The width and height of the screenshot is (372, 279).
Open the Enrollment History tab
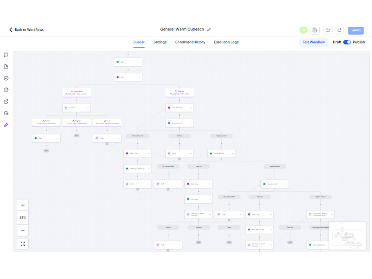coord(190,42)
